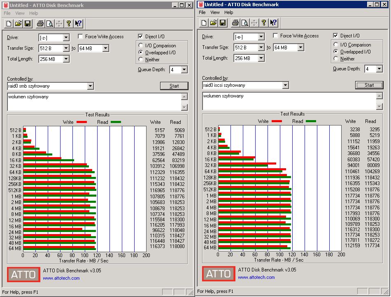Click scroll up arrow of right description box
Screen dimensions: 391x297
[x=379, y=96]
